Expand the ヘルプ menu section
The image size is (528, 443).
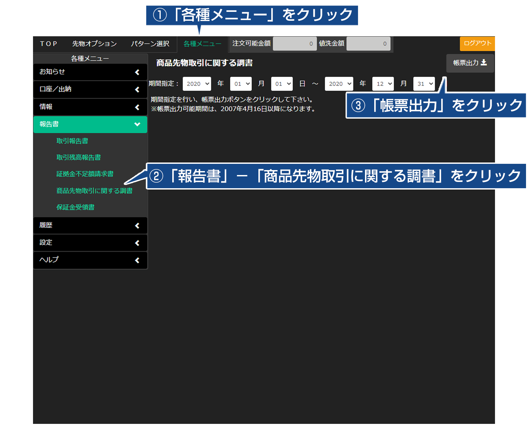[x=90, y=260]
